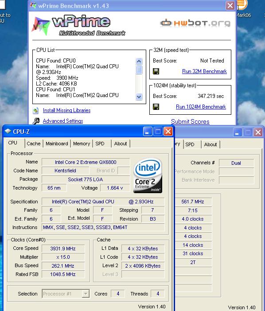Image resolution: width=265 pixels, height=311 pixels.
Task: Switch to the Mainboard tab
Action: coord(57,144)
